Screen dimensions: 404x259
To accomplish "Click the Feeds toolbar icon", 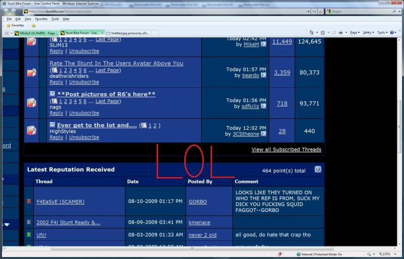I will click(x=323, y=32).
